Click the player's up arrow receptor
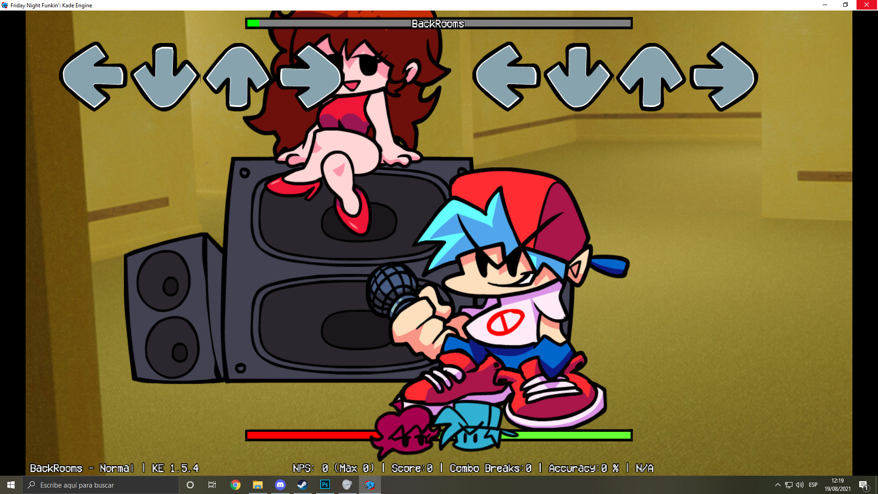The image size is (878, 494). coord(651,76)
